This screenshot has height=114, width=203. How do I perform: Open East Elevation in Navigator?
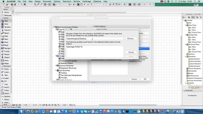(x=195, y=59)
